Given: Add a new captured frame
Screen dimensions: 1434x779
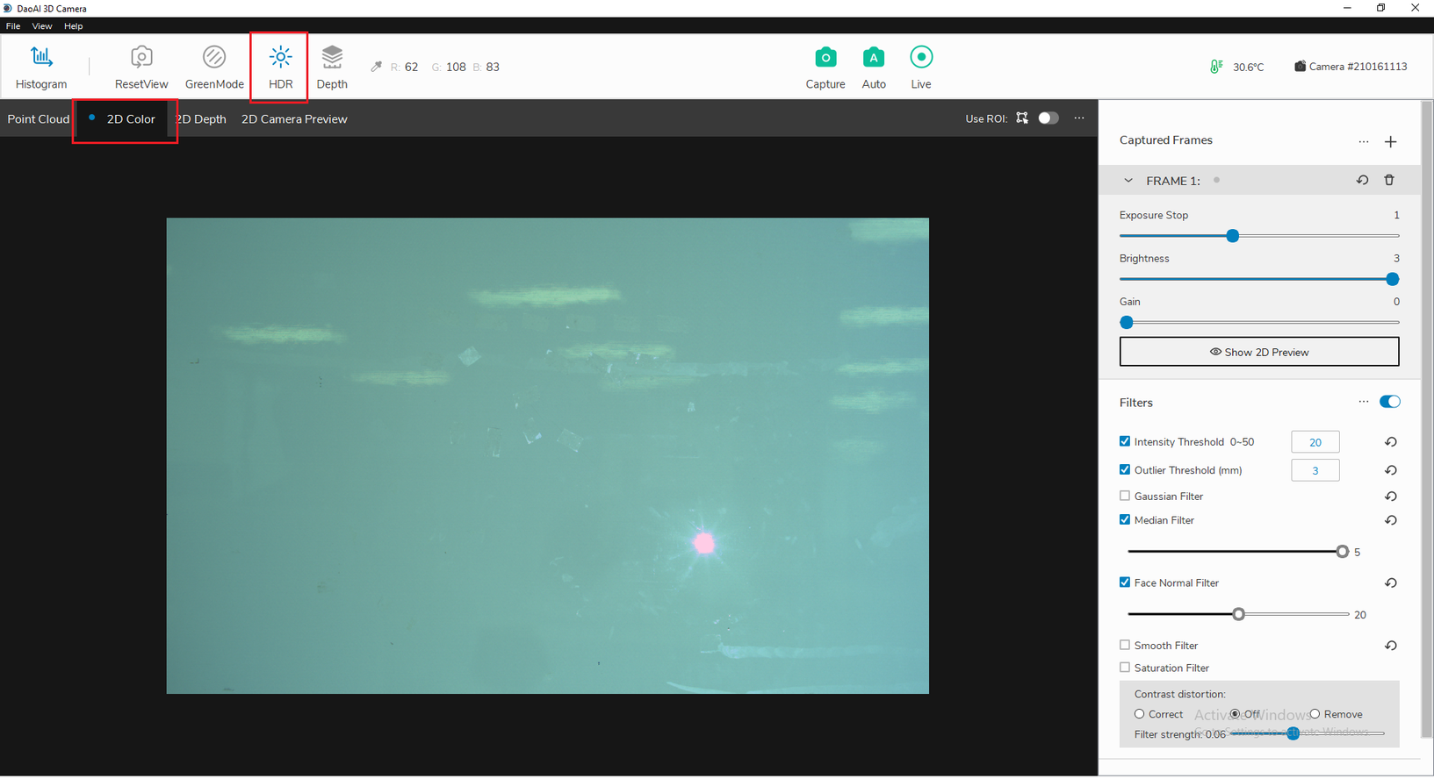Looking at the screenshot, I should click(x=1390, y=141).
